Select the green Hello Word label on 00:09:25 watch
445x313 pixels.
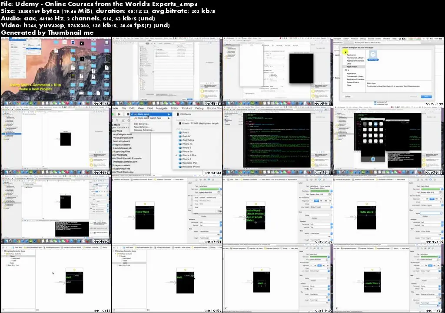click(x=366, y=212)
